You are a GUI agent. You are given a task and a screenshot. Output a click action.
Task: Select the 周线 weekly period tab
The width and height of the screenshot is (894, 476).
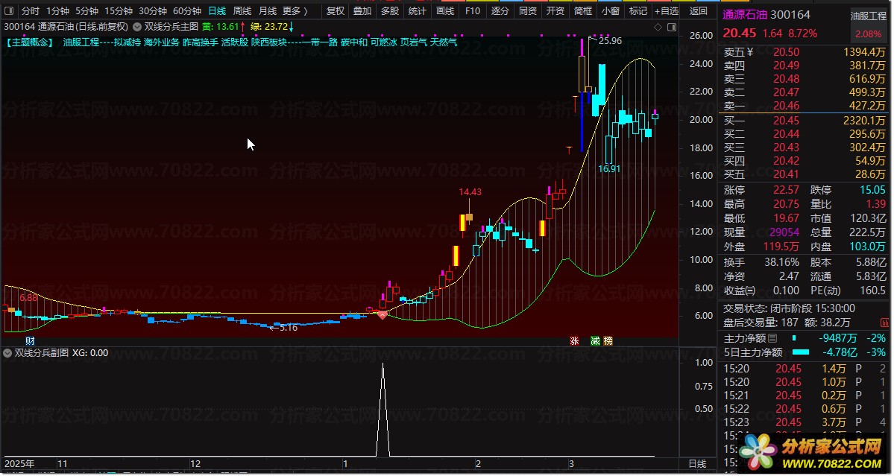(x=242, y=11)
